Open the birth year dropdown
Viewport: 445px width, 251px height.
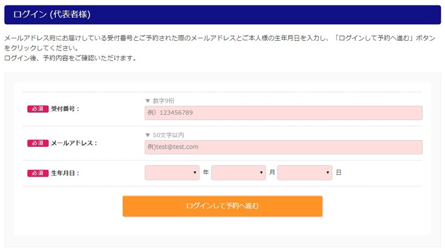point(172,173)
